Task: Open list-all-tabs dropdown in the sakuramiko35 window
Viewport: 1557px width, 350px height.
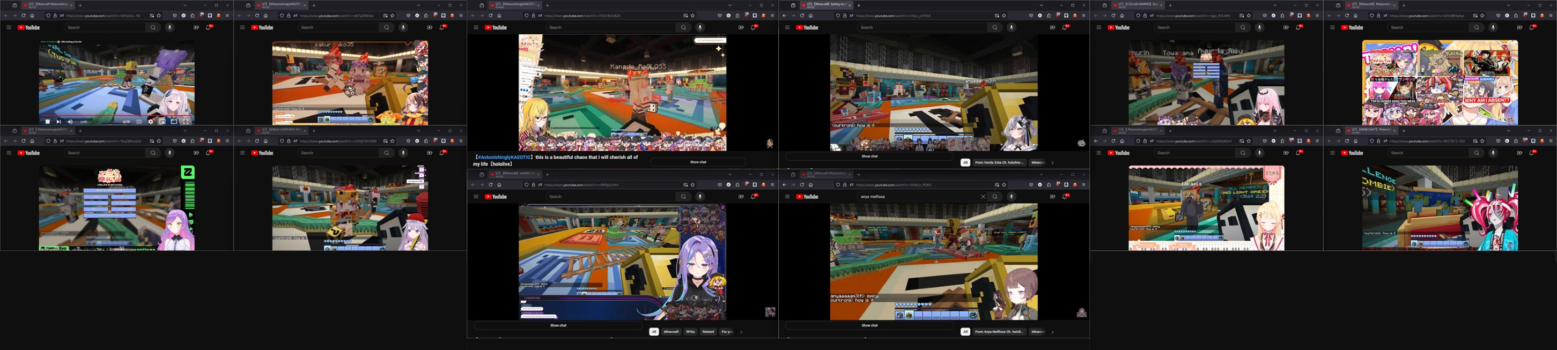Action: click(x=418, y=5)
